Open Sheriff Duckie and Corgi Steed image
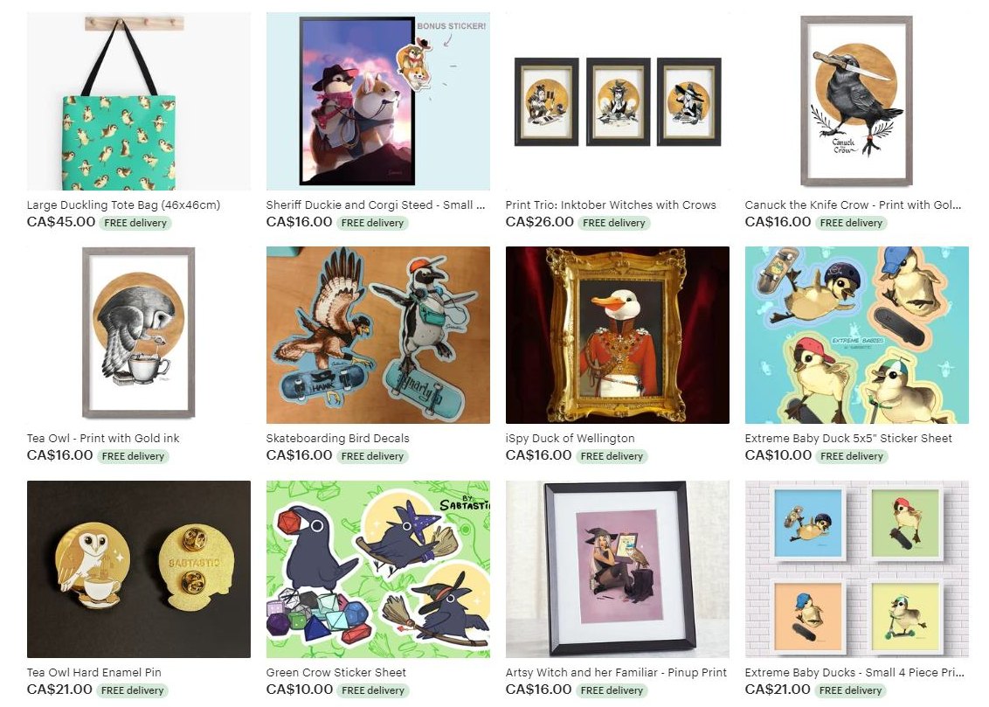989x707 pixels. coord(377,101)
